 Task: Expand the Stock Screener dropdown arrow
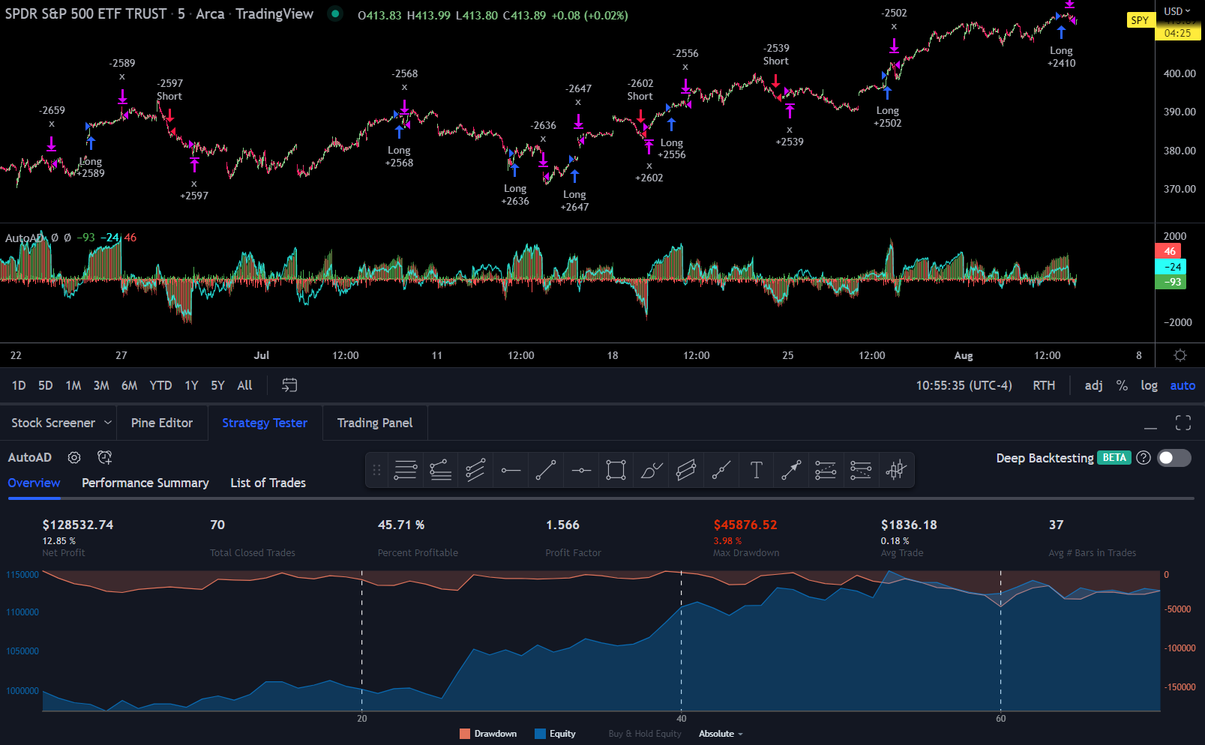pos(108,423)
